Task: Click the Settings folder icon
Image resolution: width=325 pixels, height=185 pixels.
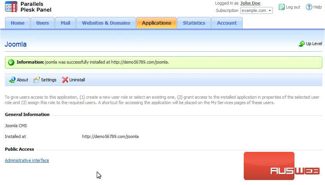Action: [x=36, y=80]
